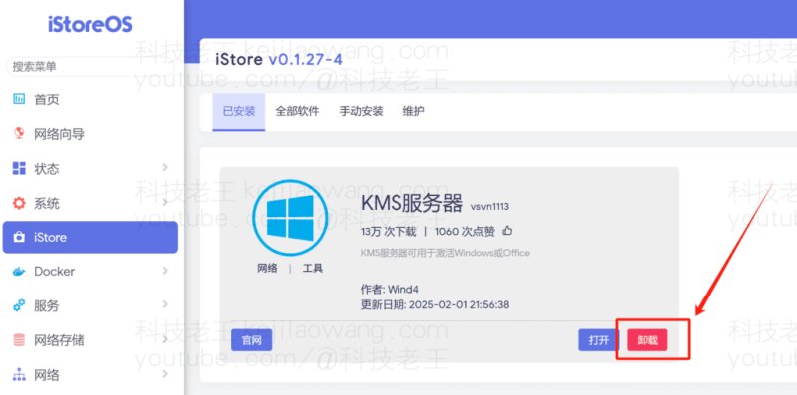Click the network storage disk icon
This screenshot has height=395, width=797.
click(19, 340)
